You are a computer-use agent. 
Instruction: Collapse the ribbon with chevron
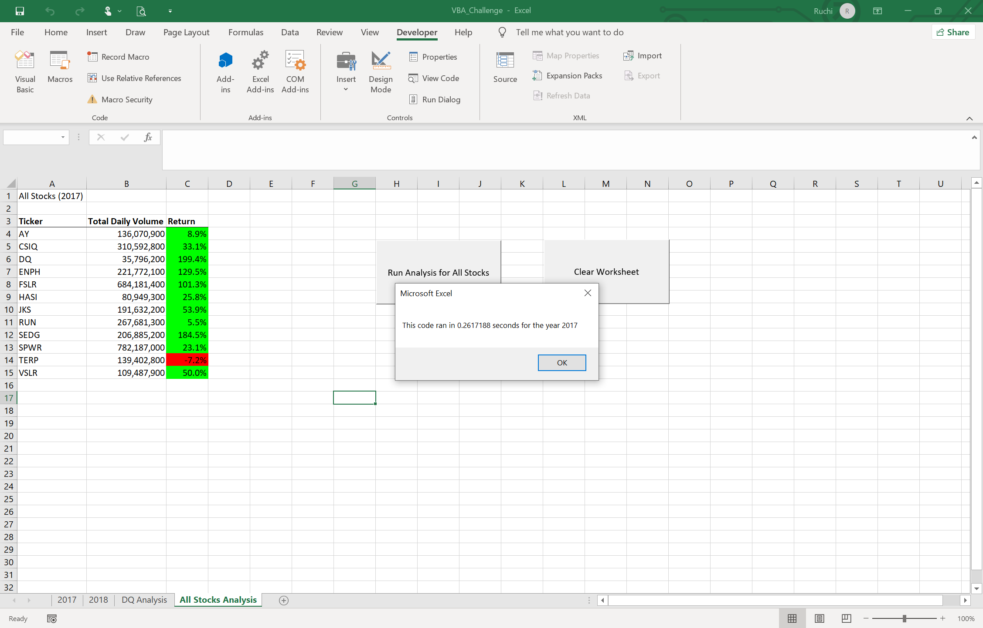click(x=969, y=118)
